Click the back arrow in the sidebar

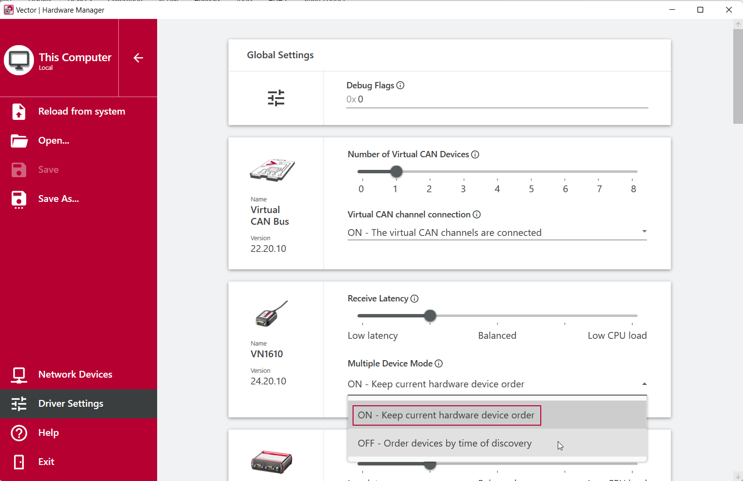click(x=138, y=58)
